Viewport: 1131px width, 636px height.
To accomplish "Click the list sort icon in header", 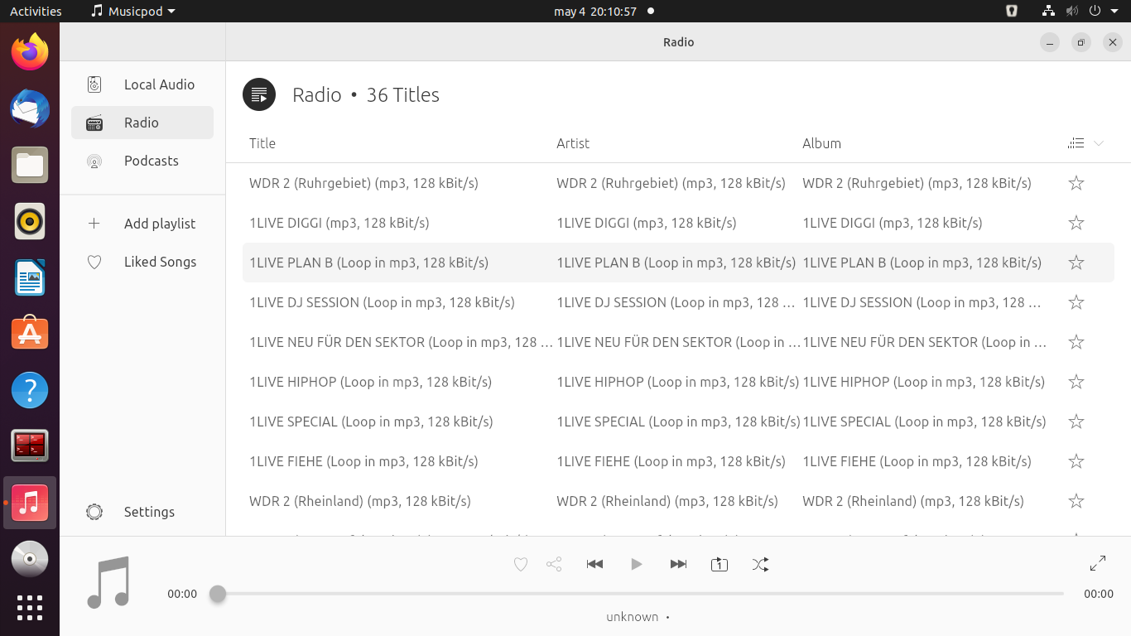I will coord(1076,143).
